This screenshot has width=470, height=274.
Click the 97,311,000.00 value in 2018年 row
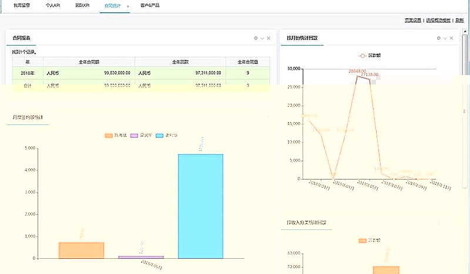pyautogui.click(x=208, y=73)
